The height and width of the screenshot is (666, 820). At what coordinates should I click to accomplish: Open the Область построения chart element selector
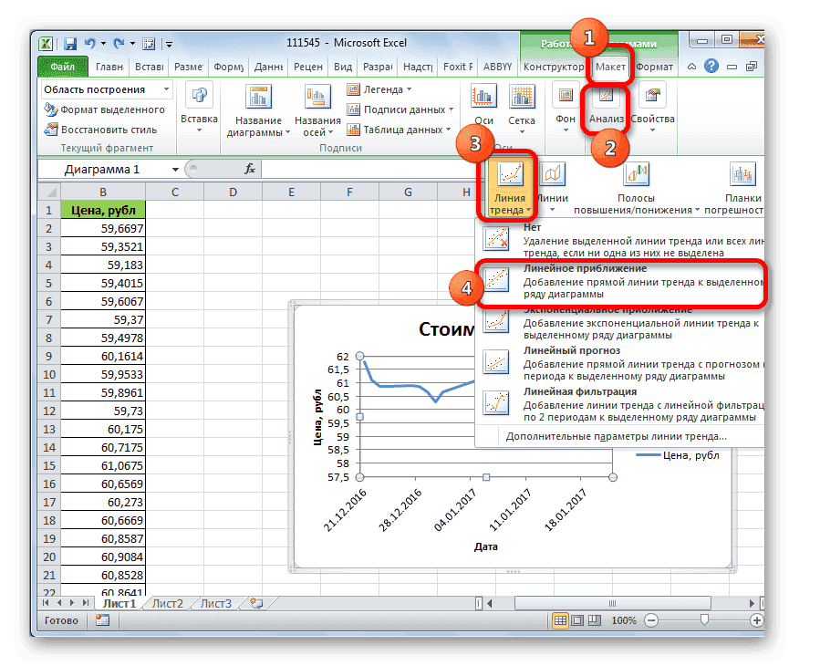[100, 88]
